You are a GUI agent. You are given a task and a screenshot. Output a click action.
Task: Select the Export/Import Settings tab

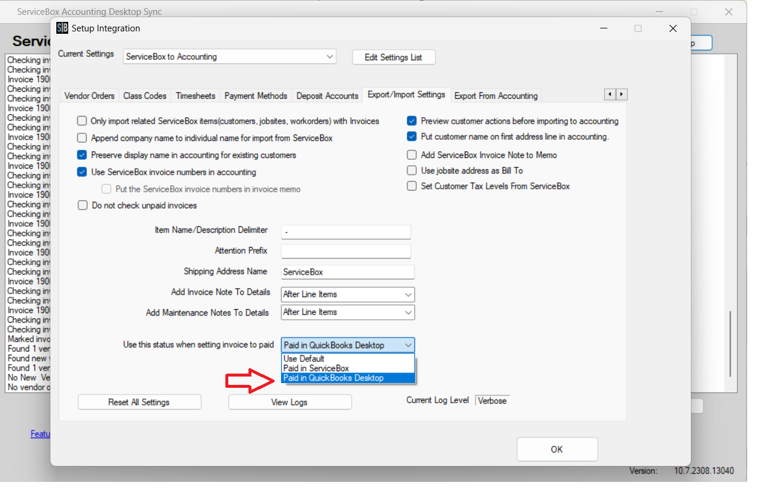pos(406,95)
